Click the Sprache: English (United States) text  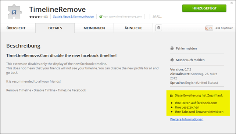tap(194, 83)
